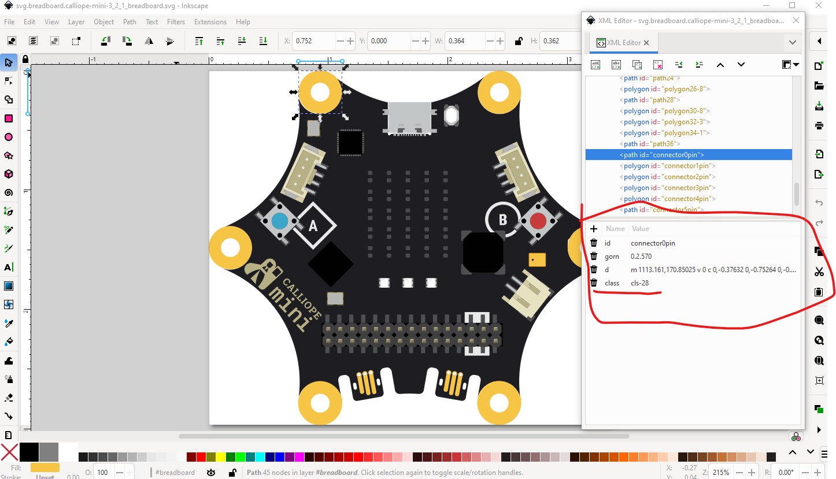Screen dimensions: 836x479
Task: Activate the Text tool
Action: click(9, 267)
